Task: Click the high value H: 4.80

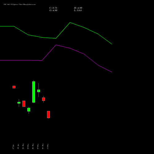Action: (x=78, y=8)
